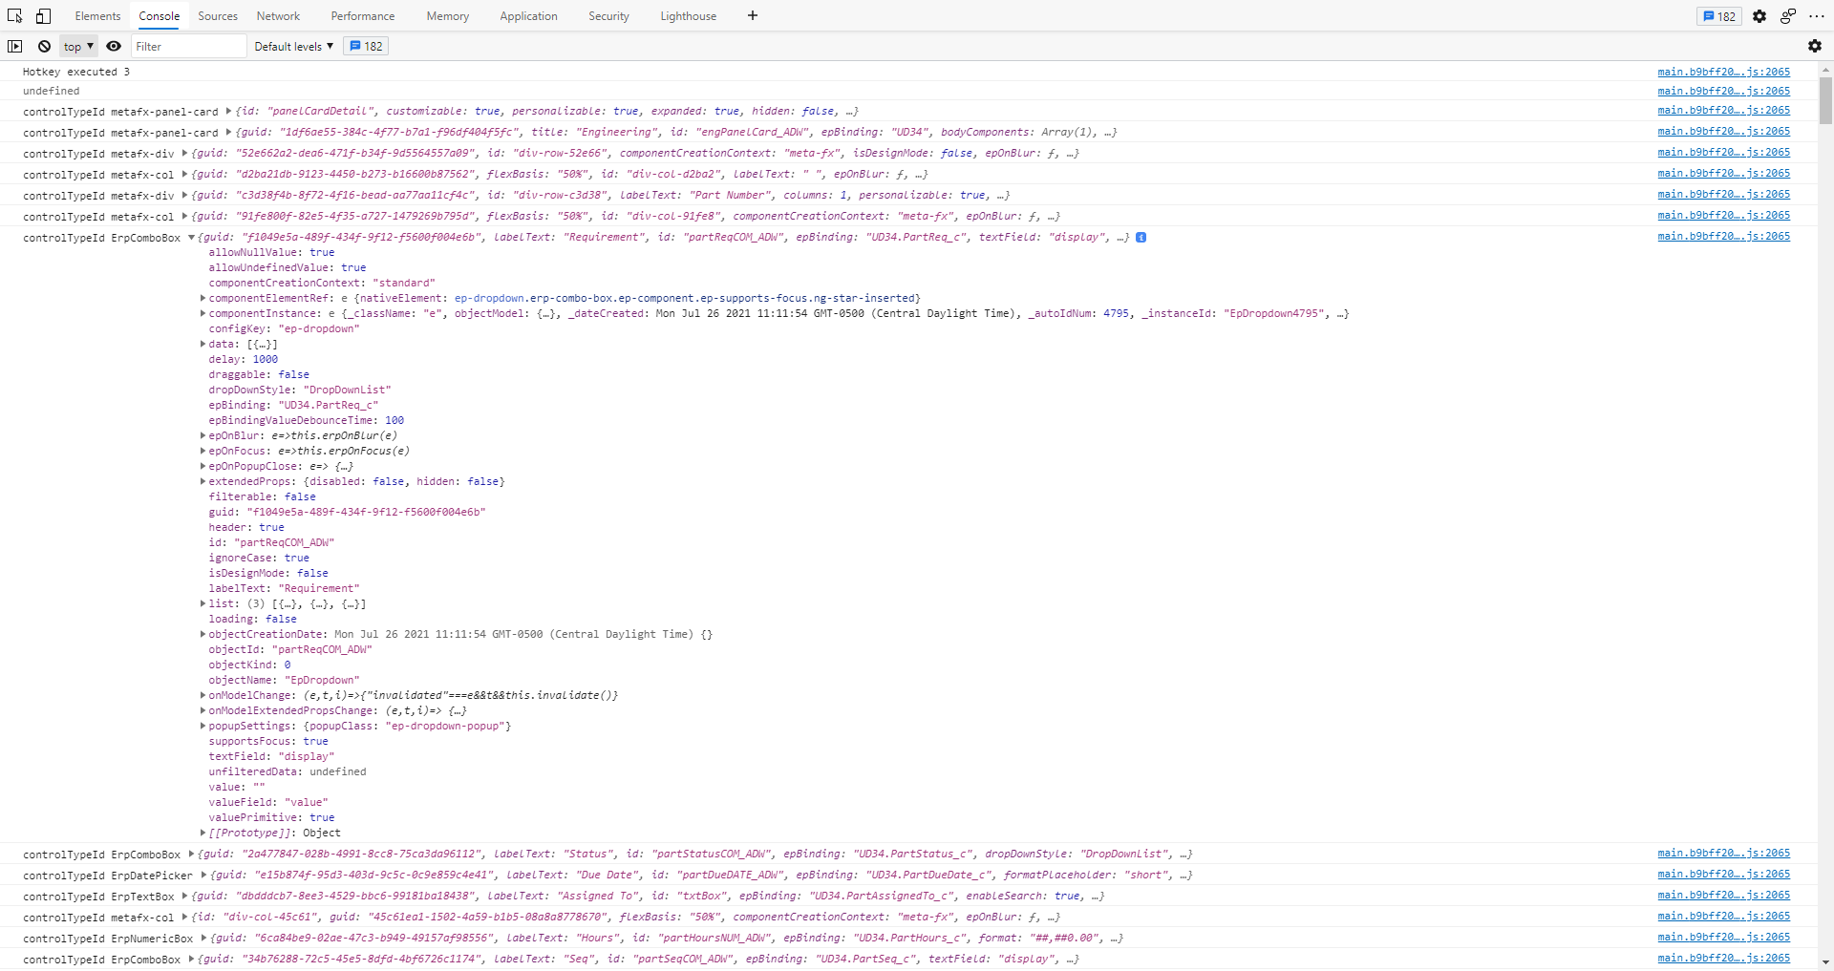The height and width of the screenshot is (971, 1834).
Task: Select the epBinding "UD34.PartReq_c" property line
Action: click(294, 405)
